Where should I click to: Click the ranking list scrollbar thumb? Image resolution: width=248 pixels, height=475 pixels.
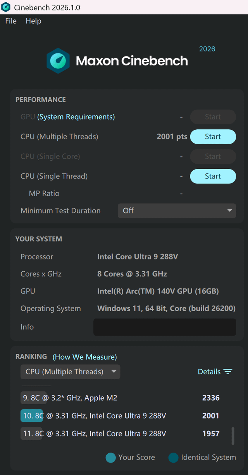tap(233, 436)
